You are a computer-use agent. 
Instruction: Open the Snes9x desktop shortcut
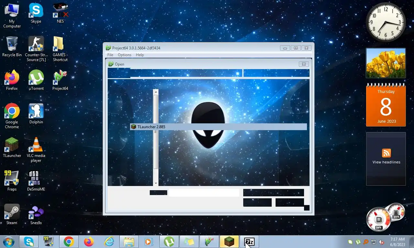[x=36, y=215]
